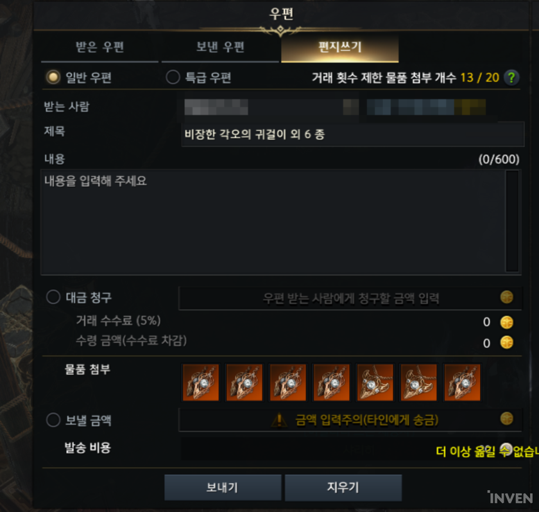Viewport: 539px width, 512px height.
Task: Switch to the 보낸 우편 tab
Action: click(x=220, y=48)
